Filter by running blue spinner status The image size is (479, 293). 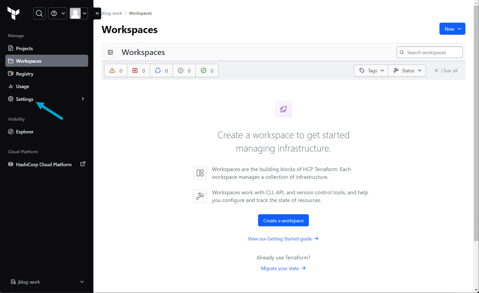[161, 71]
